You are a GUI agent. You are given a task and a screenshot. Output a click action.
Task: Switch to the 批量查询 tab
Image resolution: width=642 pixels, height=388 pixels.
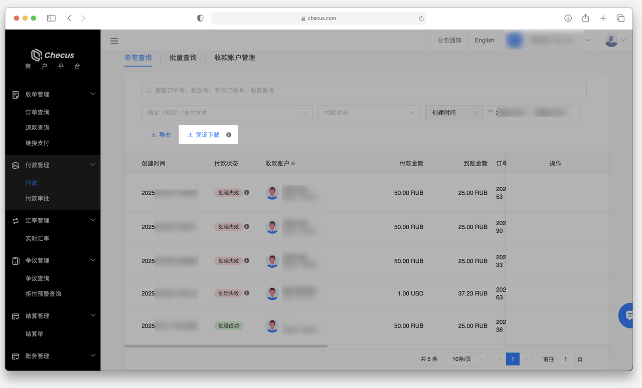click(x=183, y=58)
